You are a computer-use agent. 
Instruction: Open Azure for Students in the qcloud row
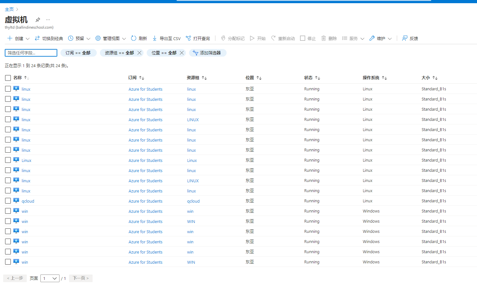point(145,201)
